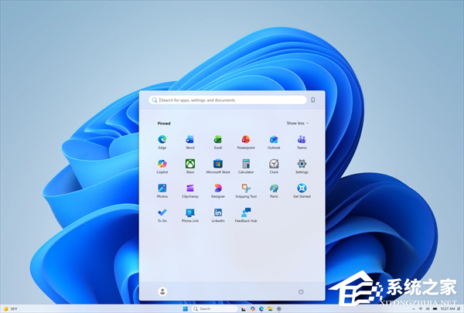Open Task View from the taskbar
Viewport: 464px width, 313px height.
(x=244, y=309)
